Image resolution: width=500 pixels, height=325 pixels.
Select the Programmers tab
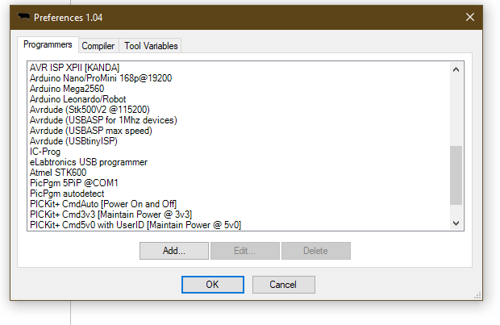tap(48, 45)
